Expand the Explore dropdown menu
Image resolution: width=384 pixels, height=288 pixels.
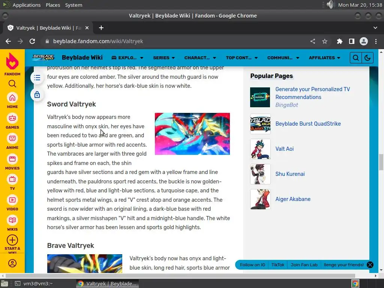[127, 58]
